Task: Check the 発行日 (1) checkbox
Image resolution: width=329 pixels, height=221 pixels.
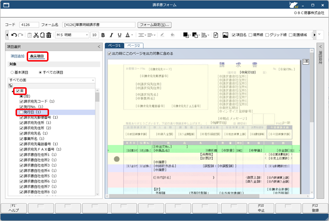Action: click(x=21, y=112)
